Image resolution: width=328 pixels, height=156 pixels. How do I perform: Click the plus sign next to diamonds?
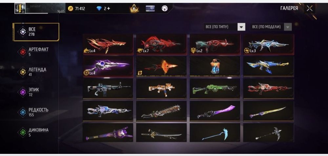(x=108, y=9)
